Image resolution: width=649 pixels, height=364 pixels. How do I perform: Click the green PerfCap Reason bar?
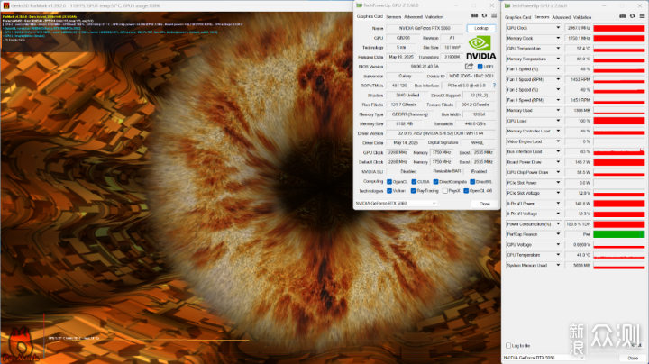[619, 234]
